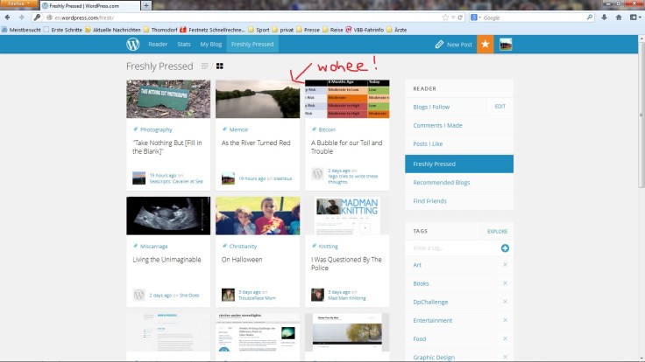This screenshot has height=362, width=645.
Task: Go to My Blog in top navigation
Action: pyautogui.click(x=210, y=44)
